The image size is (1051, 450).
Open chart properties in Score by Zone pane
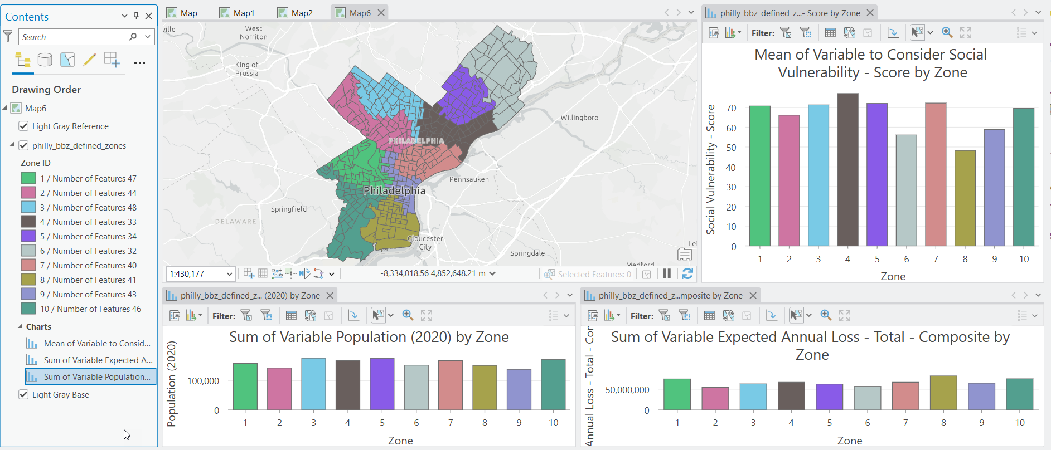(714, 33)
